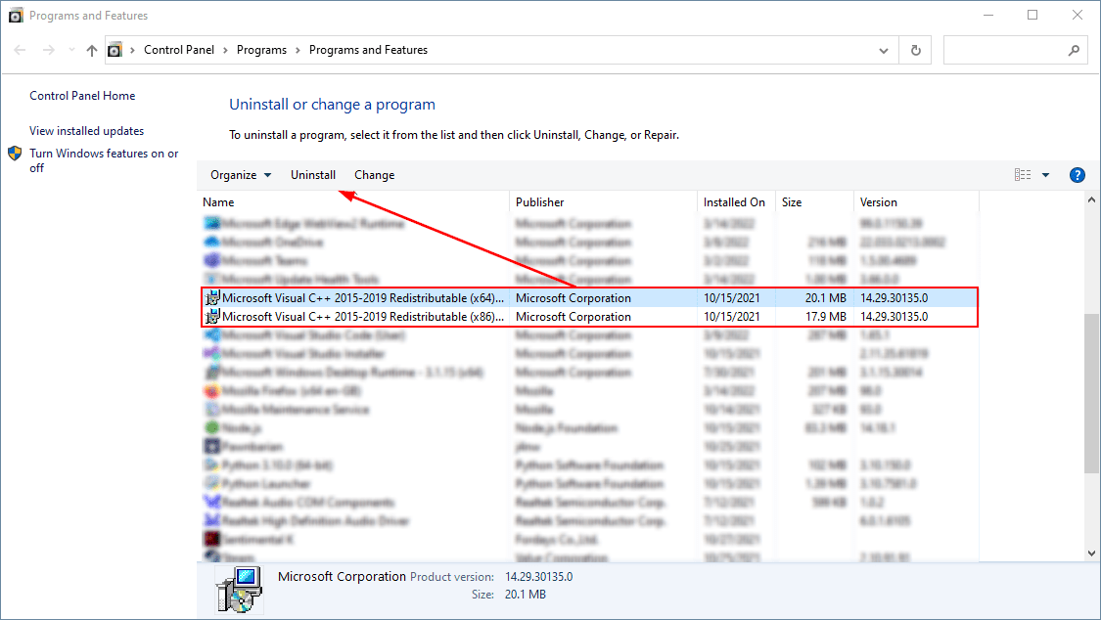Open the View installed updates link
The image size is (1101, 620).
click(85, 130)
